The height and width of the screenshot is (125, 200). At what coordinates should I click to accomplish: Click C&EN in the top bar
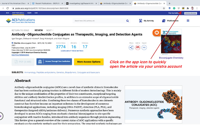click(x=29, y=13)
